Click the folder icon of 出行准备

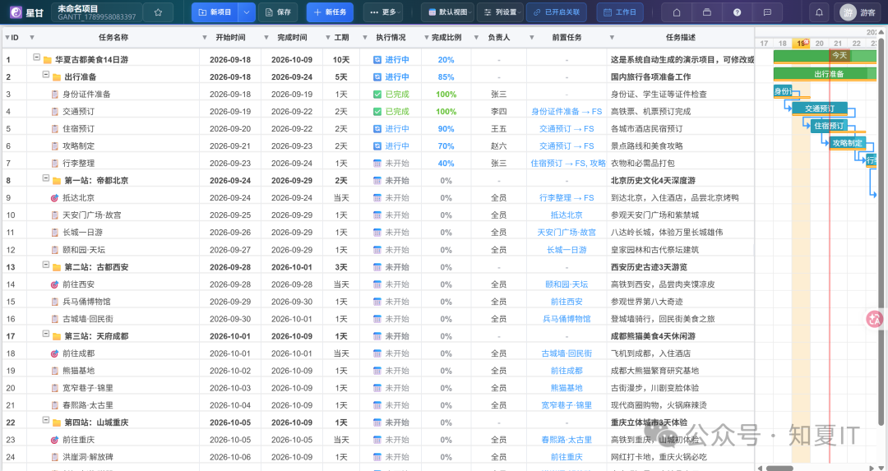pyautogui.click(x=57, y=77)
